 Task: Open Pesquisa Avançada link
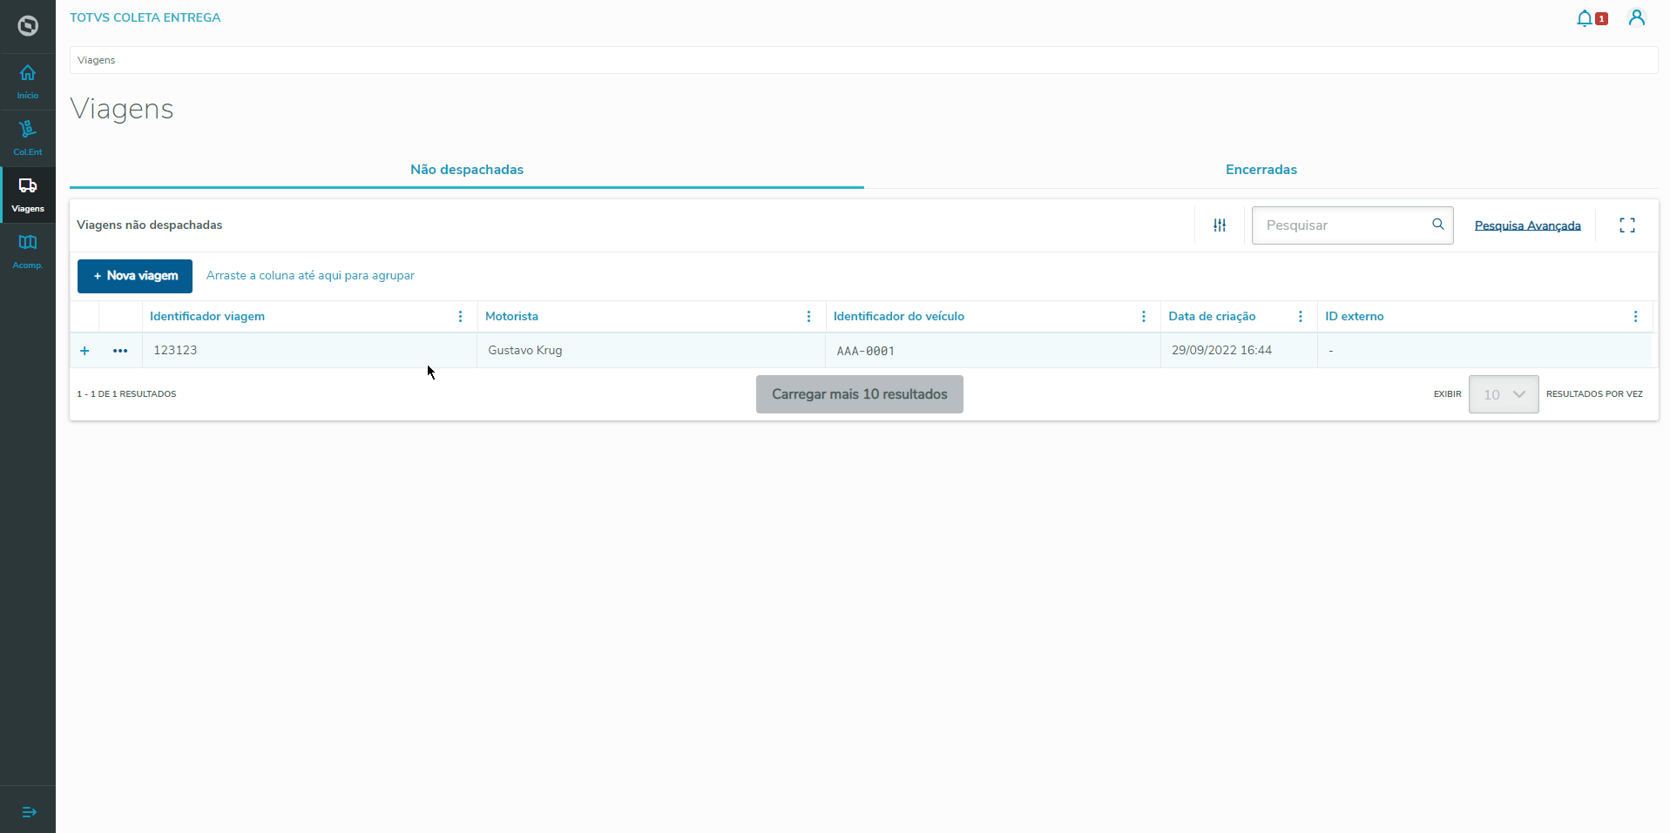pyautogui.click(x=1527, y=225)
